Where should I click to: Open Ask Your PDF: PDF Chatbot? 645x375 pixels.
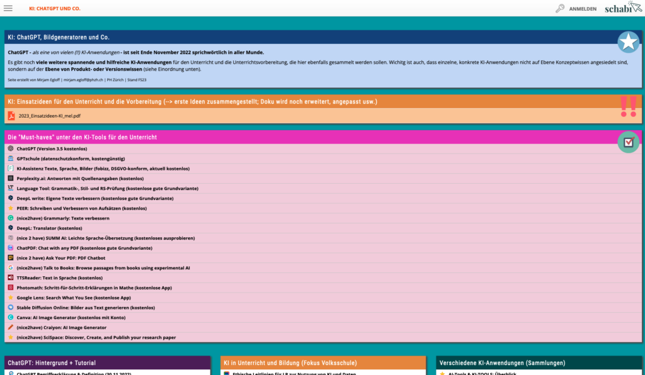[x=61, y=258]
